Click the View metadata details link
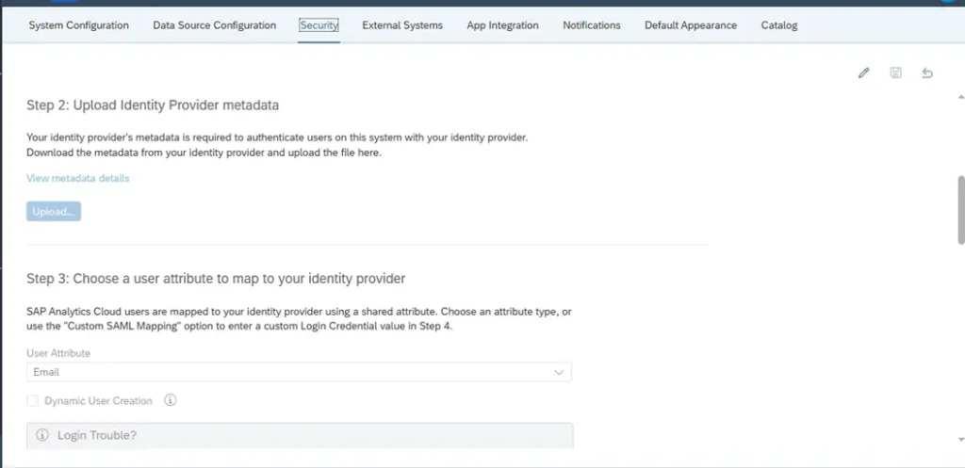This screenshot has width=965, height=468. coord(78,178)
